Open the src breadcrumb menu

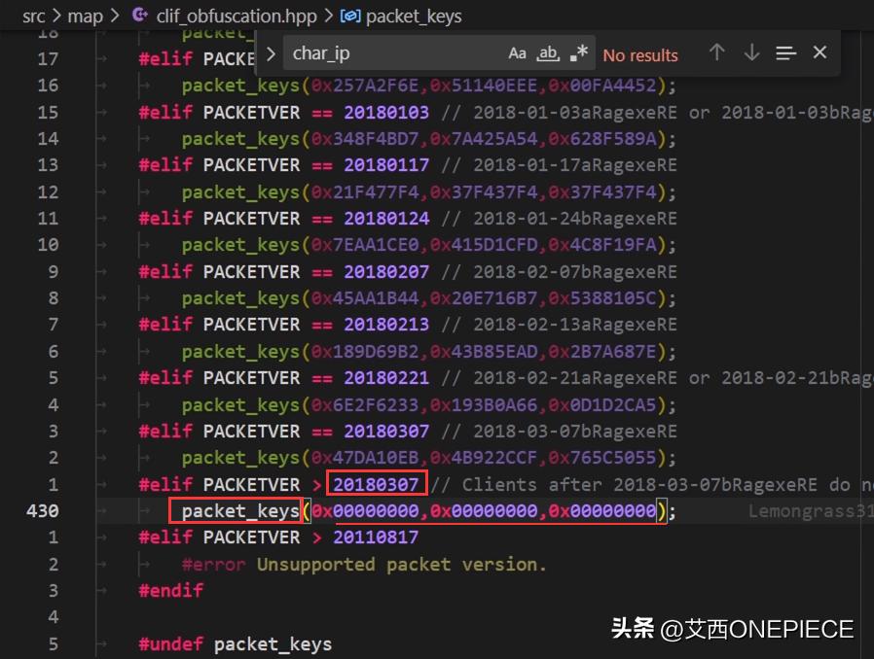click(32, 16)
